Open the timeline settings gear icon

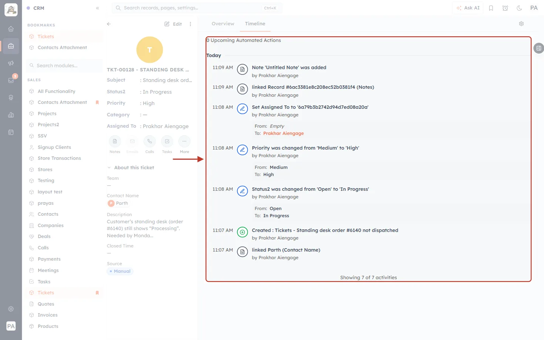[x=521, y=24]
